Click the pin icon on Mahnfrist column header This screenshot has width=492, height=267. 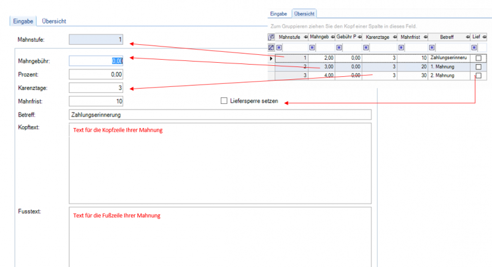(424, 37)
